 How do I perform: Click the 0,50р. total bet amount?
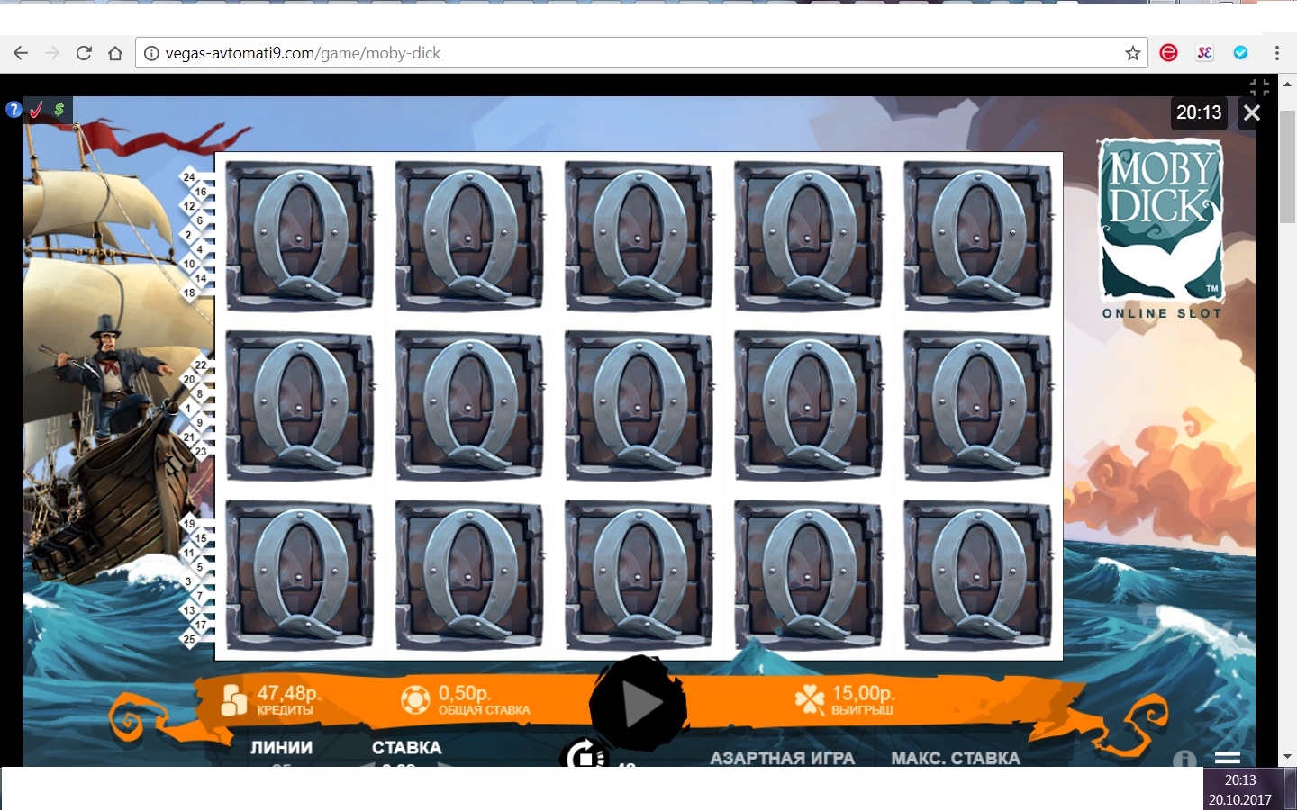(x=464, y=693)
